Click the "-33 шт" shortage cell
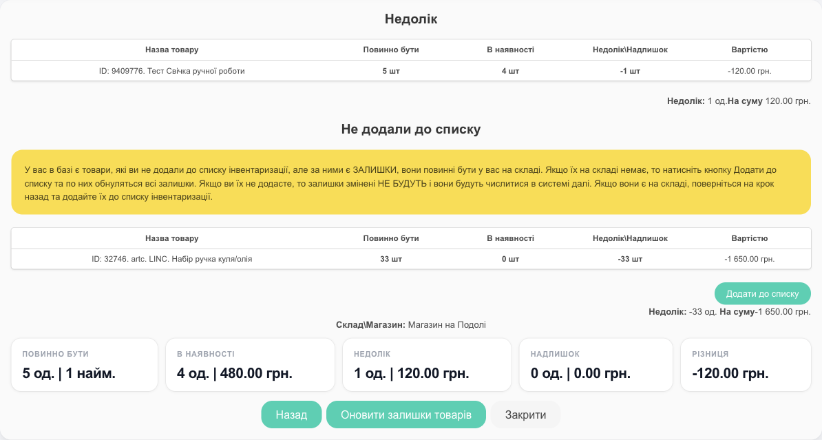The height and width of the screenshot is (440, 822). click(630, 259)
